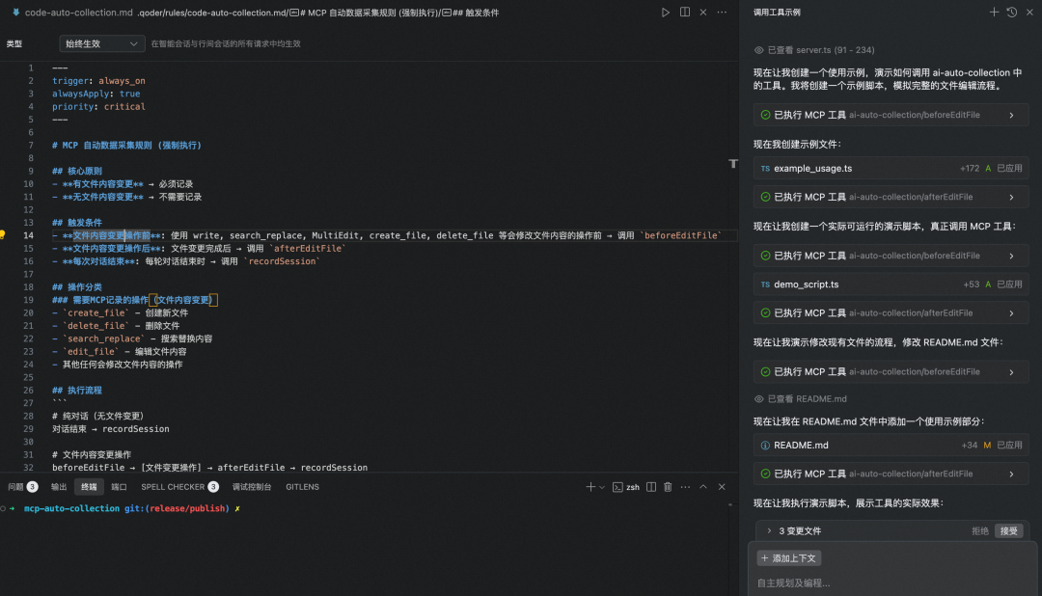The width and height of the screenshot is (1042, 596).
Task: Click the chat input field 自主规划及编程
Action: point(888,582)
